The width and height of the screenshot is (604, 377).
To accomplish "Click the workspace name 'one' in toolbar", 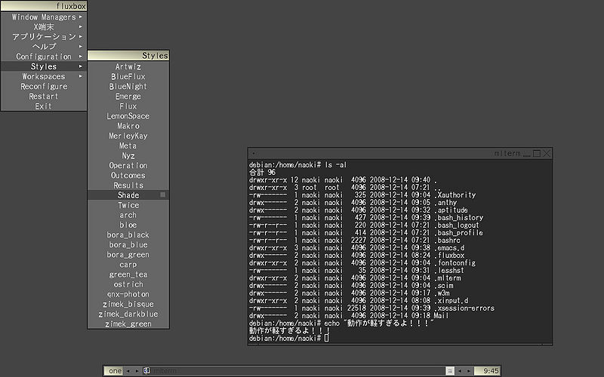I will click(x=115, y=371).
